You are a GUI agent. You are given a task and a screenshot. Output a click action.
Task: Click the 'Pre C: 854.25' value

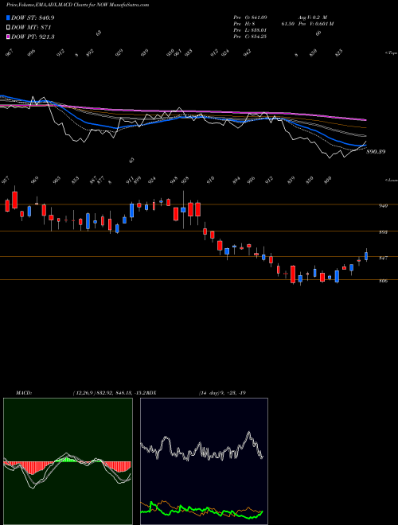coord(250,37)
